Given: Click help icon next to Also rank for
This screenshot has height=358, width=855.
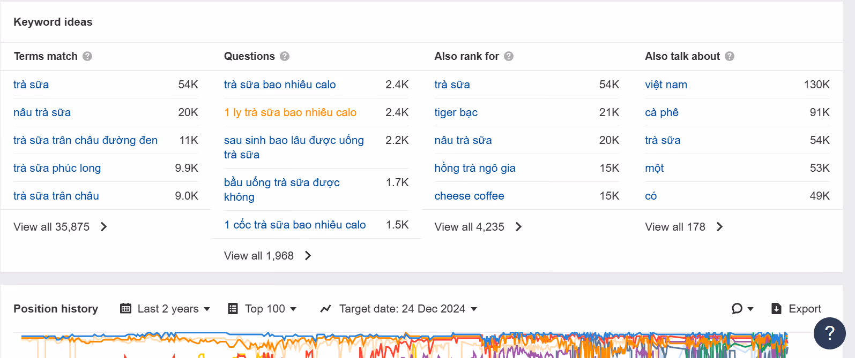Looking at the screenshot, I should (509, 56).
